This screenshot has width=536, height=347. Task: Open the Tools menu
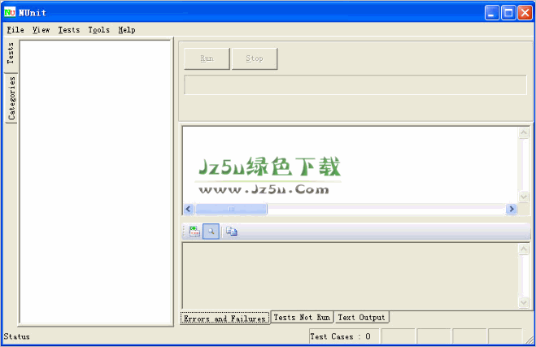coord(98,30)
